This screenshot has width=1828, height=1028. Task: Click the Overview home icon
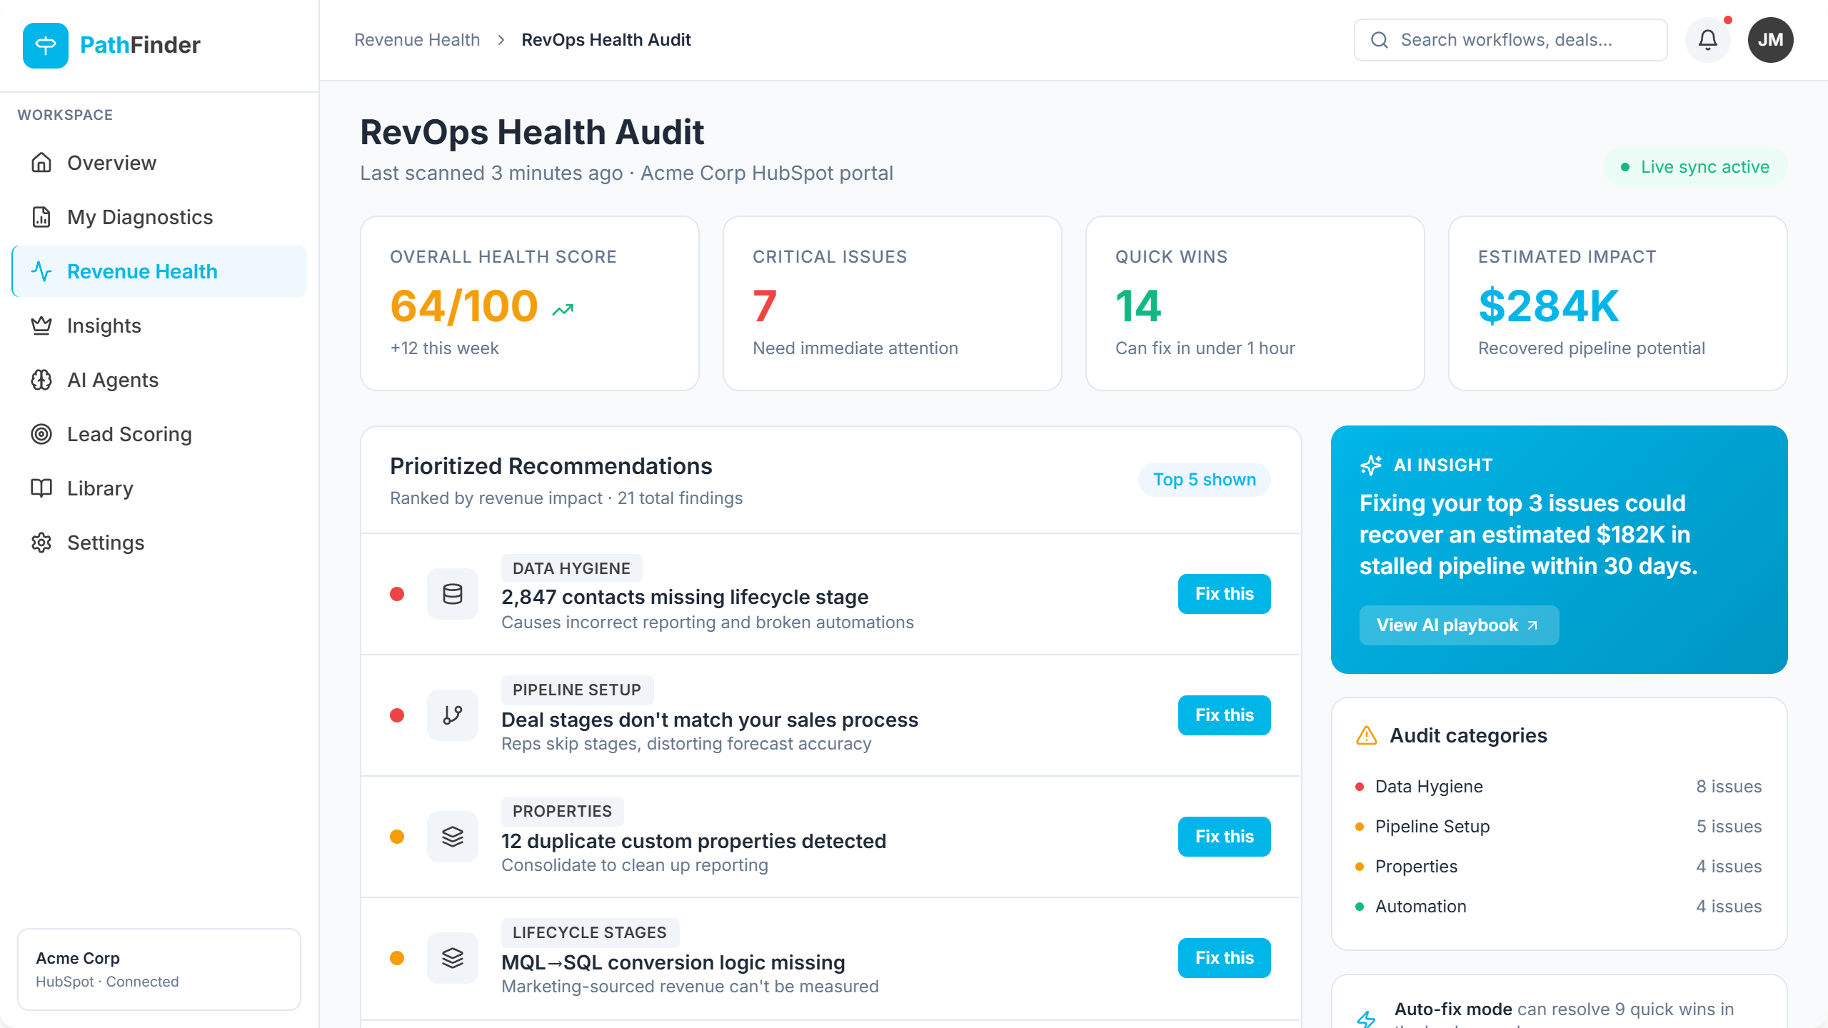point(41,163)
